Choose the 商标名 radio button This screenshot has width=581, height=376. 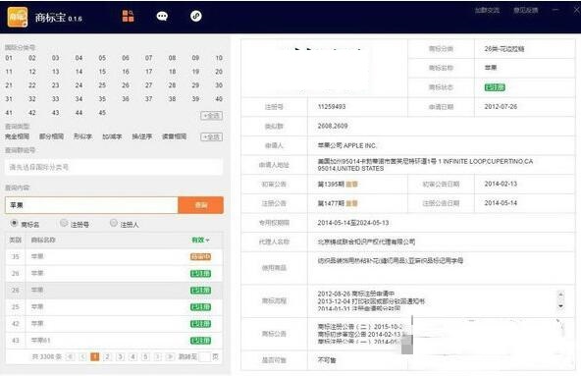click(14, 223)
